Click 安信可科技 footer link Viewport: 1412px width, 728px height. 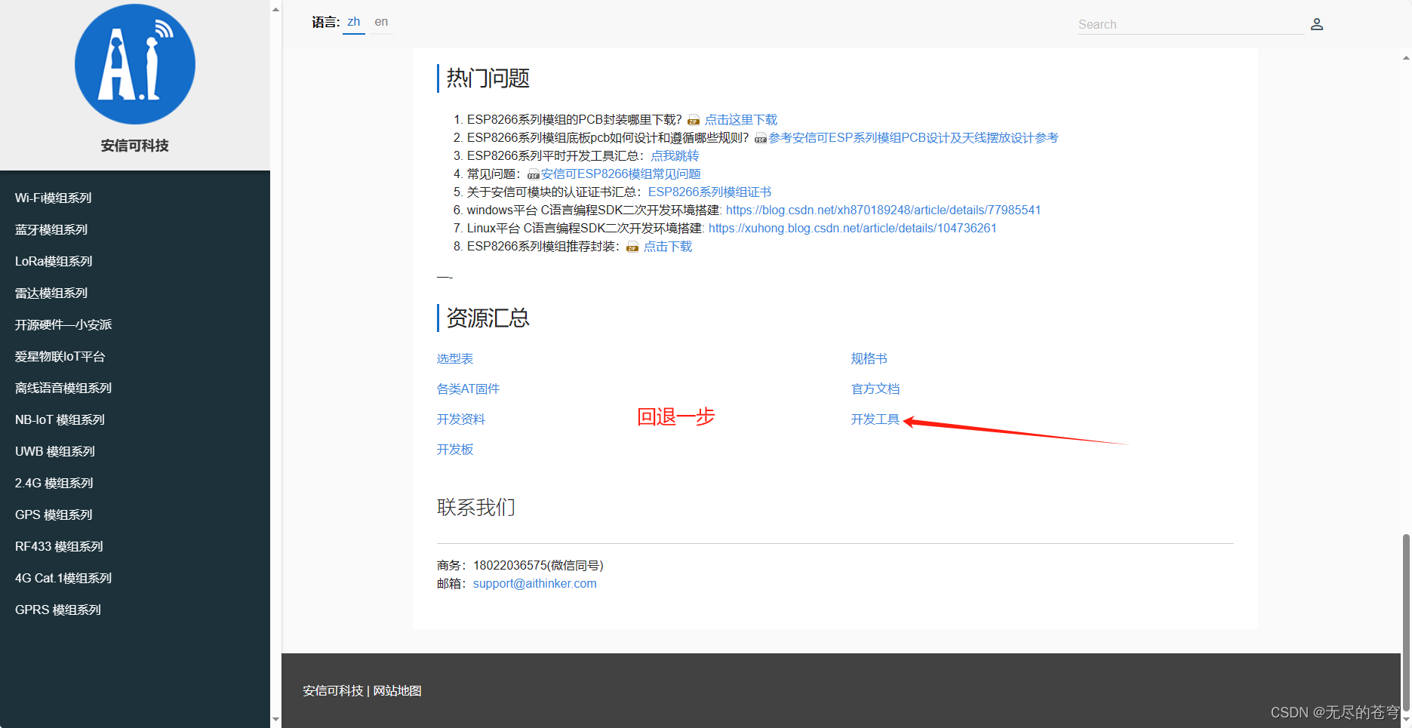333,691
